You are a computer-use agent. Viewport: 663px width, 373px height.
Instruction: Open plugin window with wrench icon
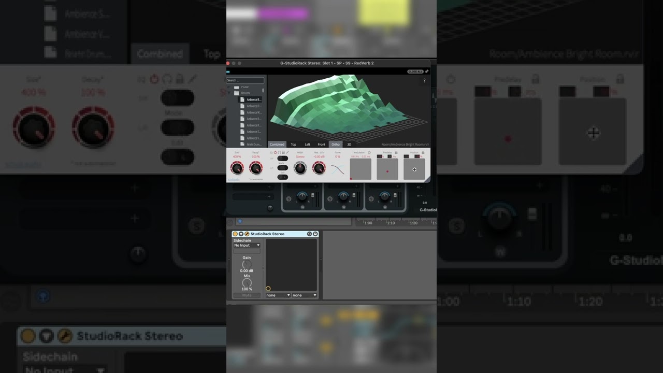point(247,234)
